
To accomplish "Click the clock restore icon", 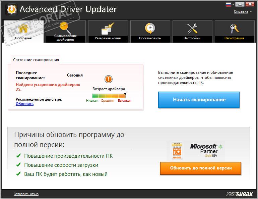I will click(150, 28).
